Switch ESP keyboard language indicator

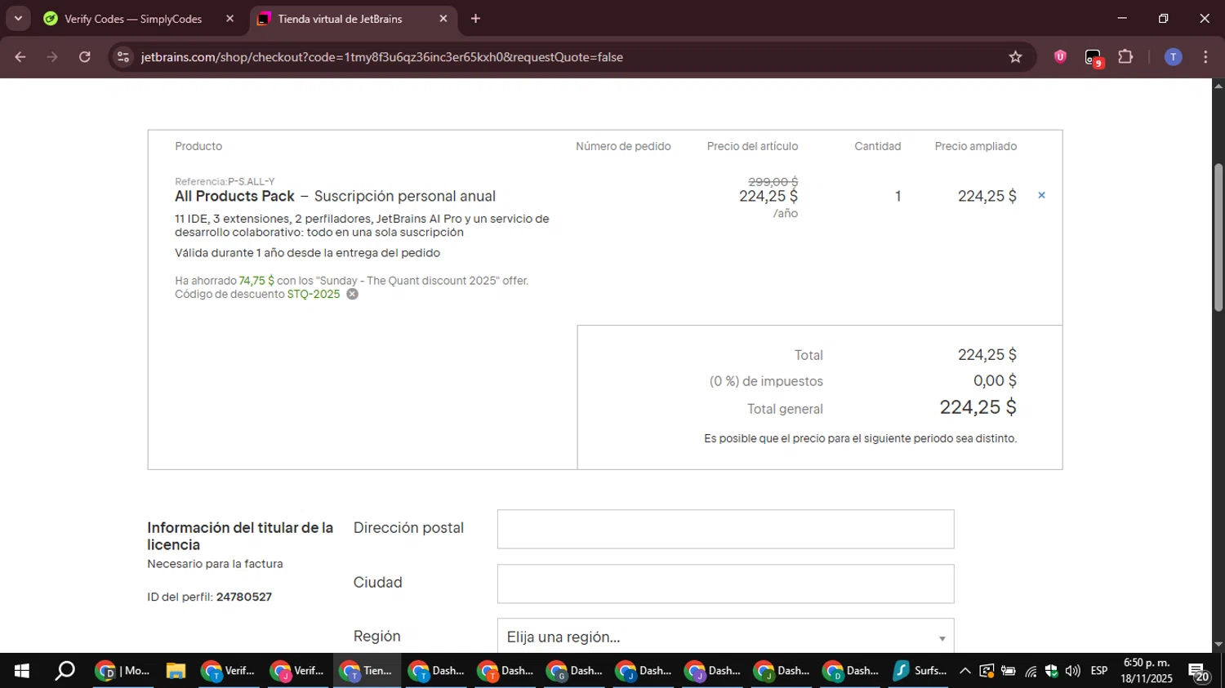coord(1099,671)
